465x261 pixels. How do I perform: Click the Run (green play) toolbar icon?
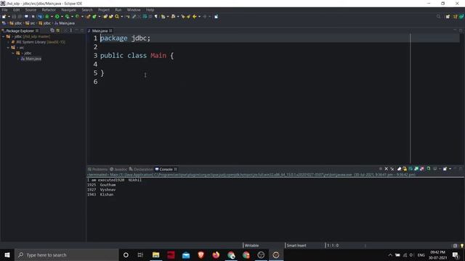pyautogui.click(x=57, y=17)
